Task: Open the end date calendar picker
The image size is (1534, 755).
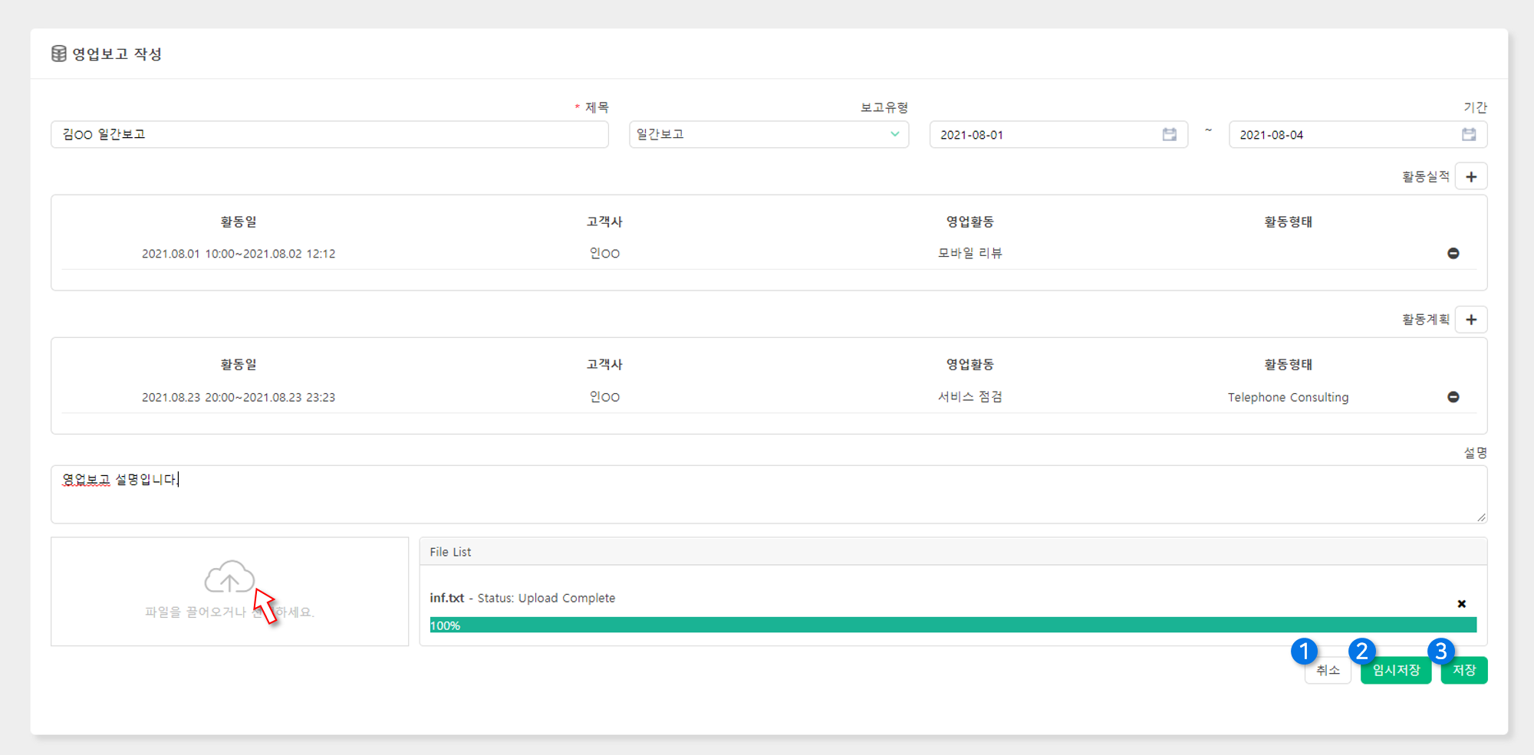Action: (1468, 135)
